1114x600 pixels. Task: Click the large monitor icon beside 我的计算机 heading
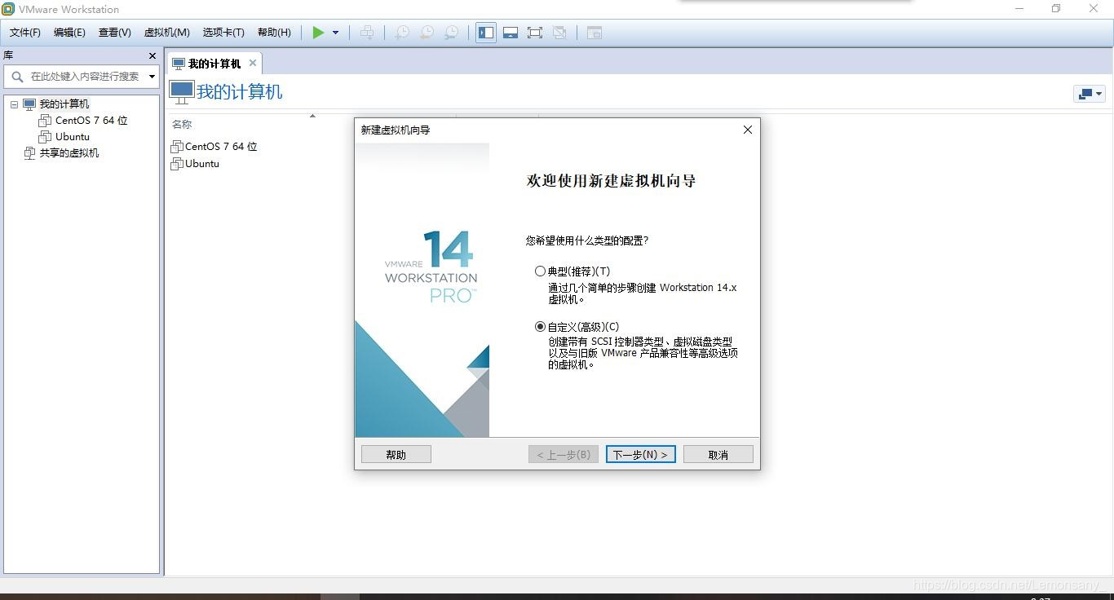point(181,92)
